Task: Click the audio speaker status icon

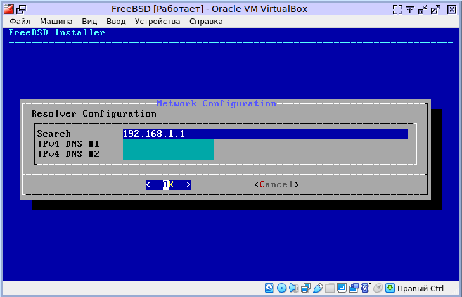Action: coord(294,288)
